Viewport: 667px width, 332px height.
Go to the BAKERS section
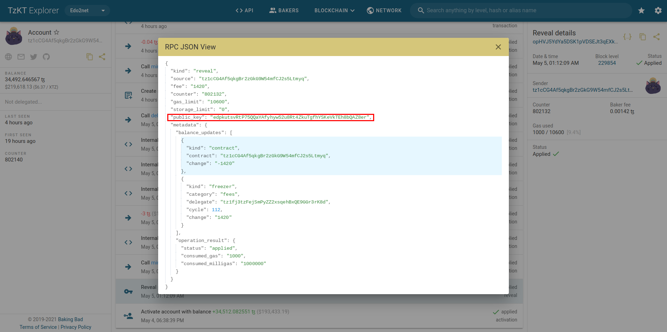tap(284, 11)
